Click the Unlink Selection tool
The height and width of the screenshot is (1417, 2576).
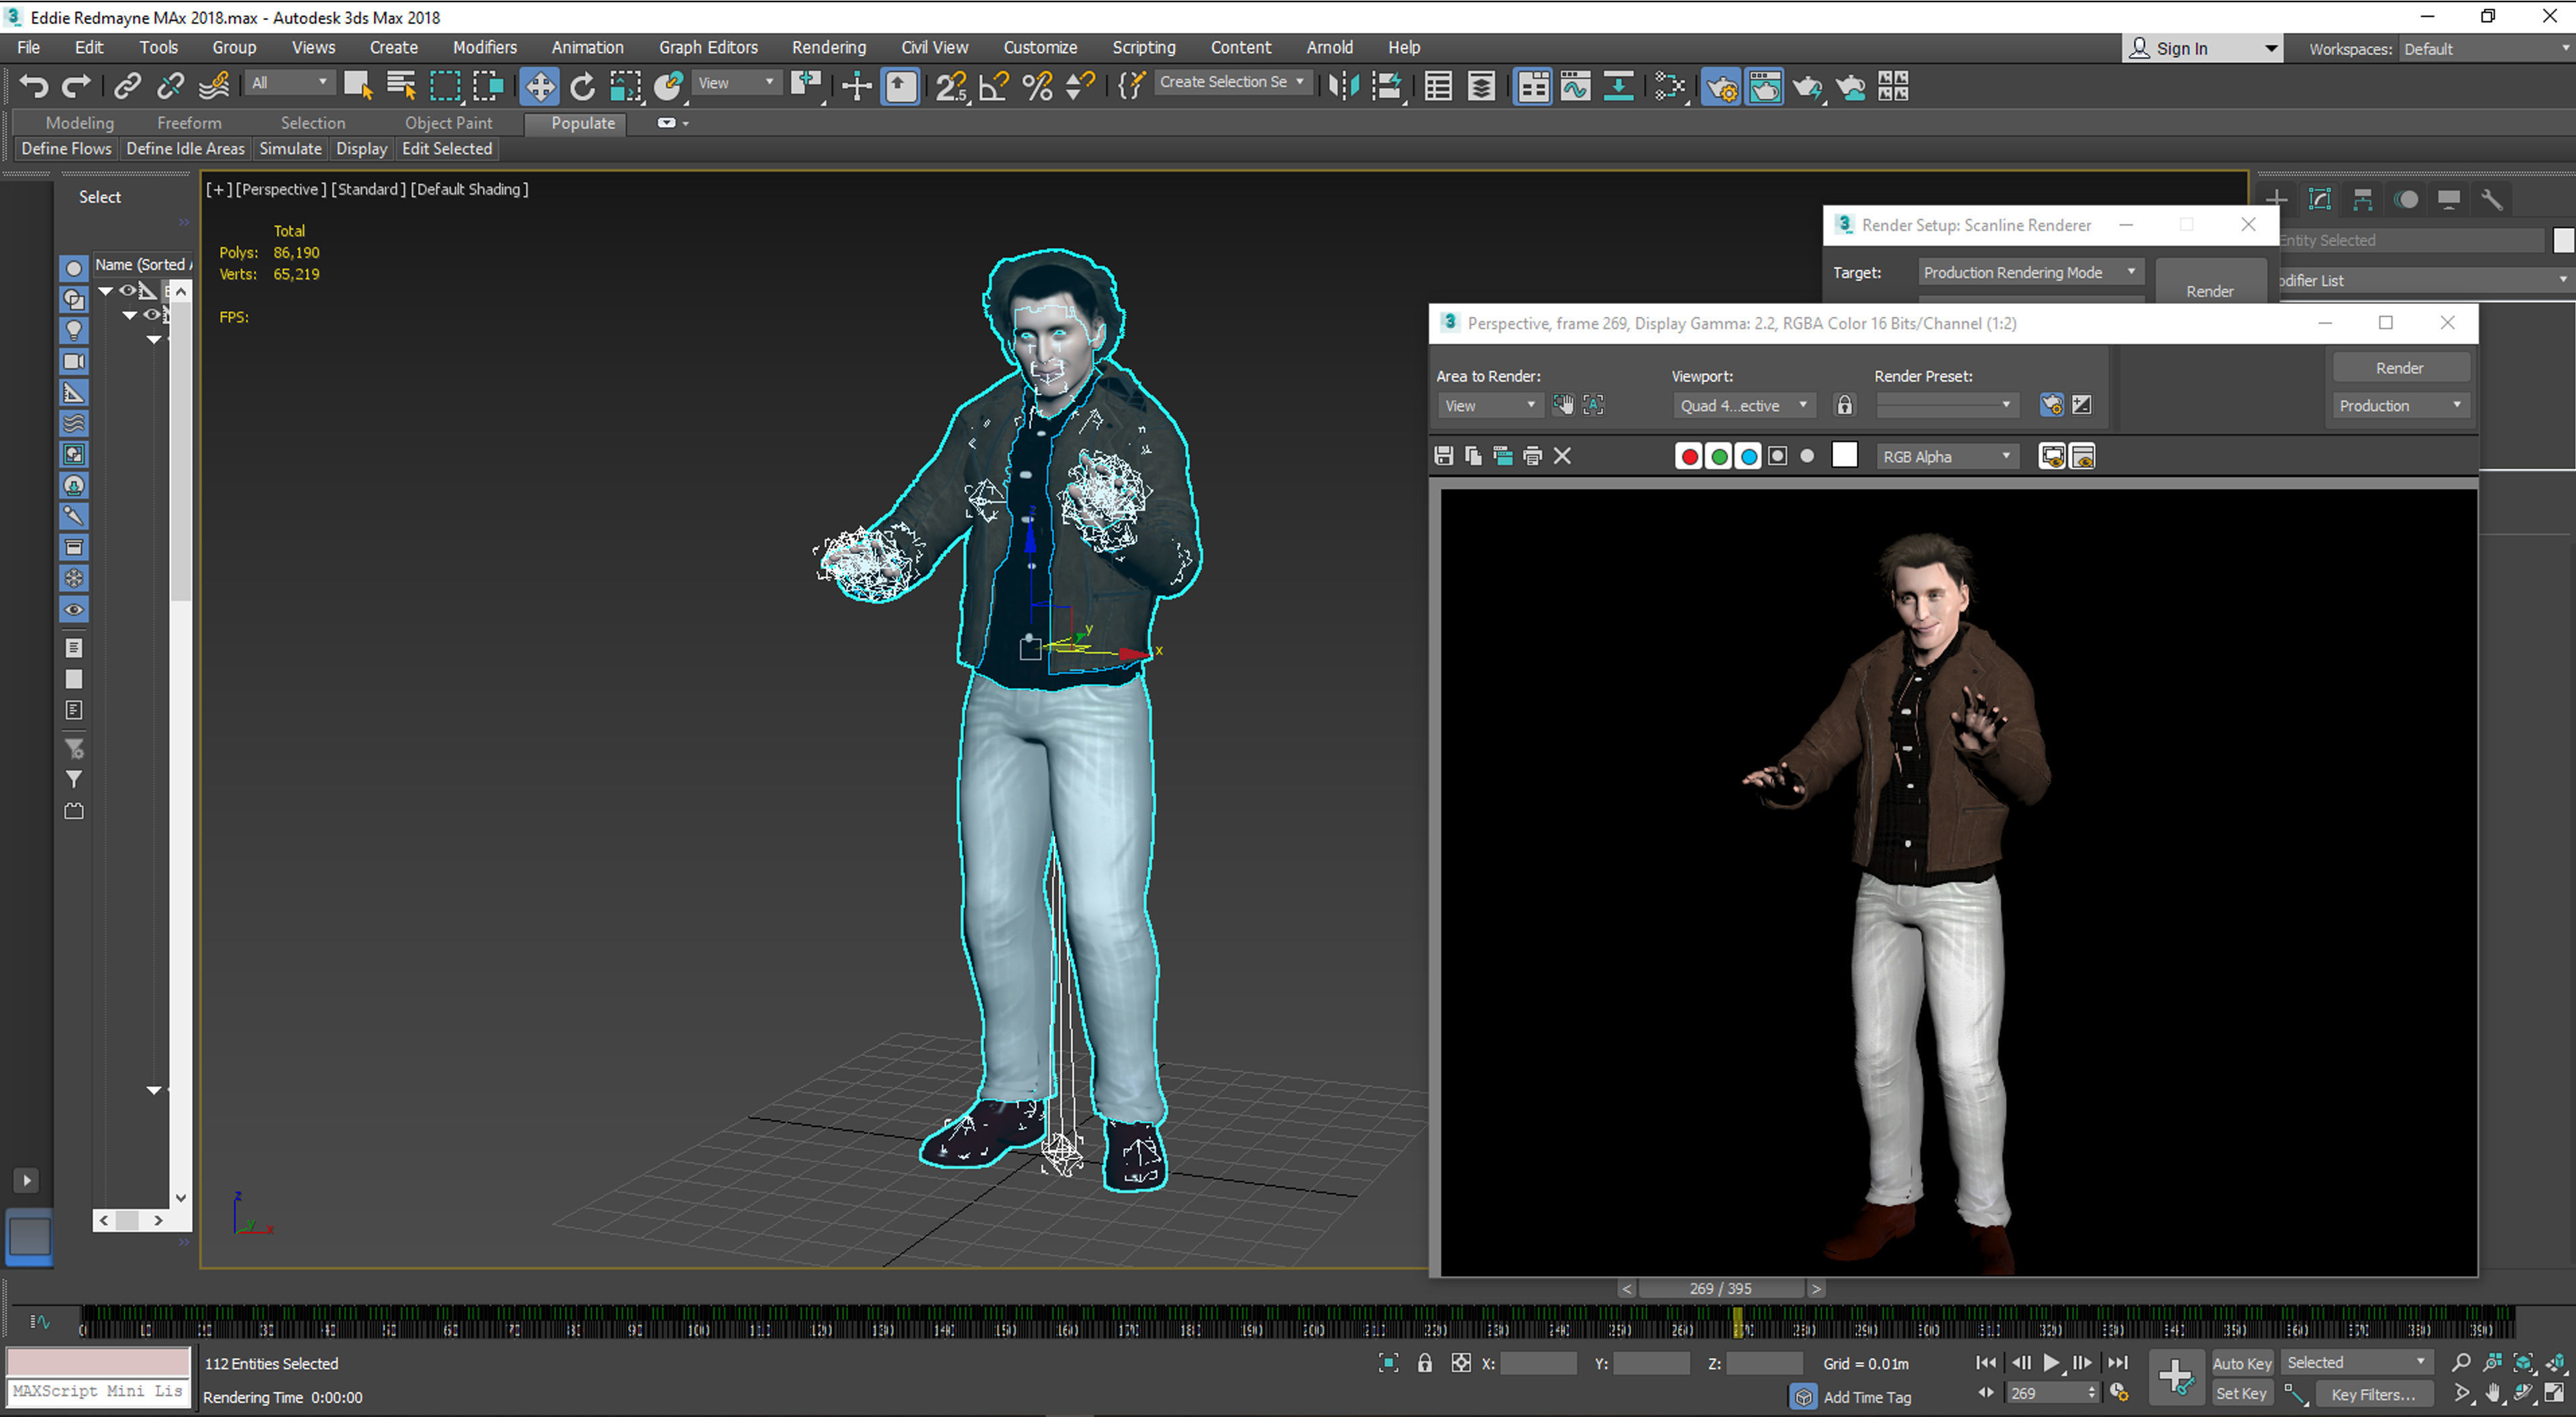170,87
